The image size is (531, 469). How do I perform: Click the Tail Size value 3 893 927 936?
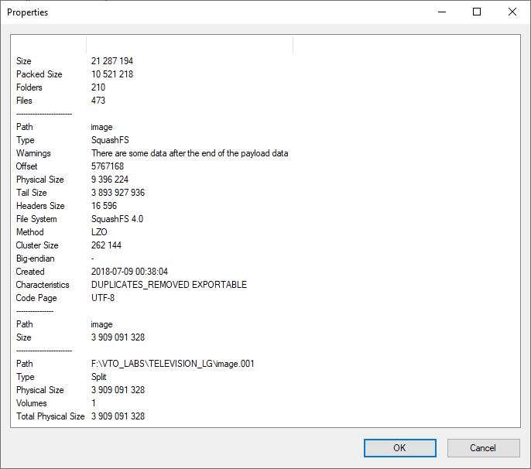118,193
